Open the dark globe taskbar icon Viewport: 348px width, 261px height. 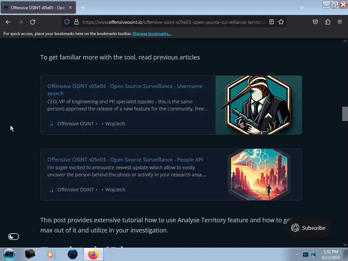(73, 254)
